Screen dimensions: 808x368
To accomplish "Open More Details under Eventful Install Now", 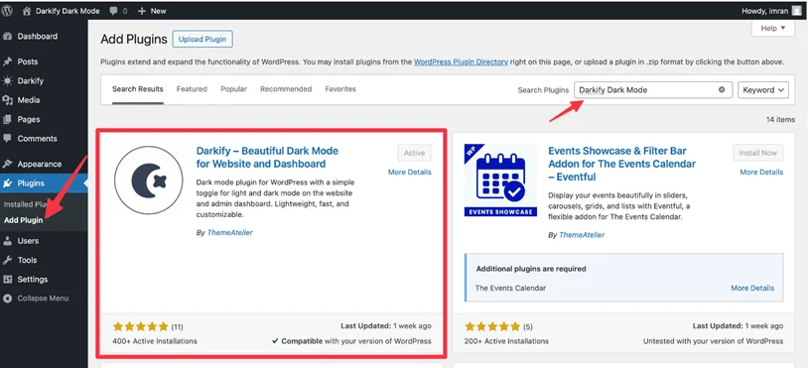I will (x=761, y=172).
